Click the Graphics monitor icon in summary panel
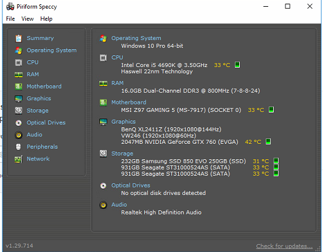323x252 pixels. point(103,122)
